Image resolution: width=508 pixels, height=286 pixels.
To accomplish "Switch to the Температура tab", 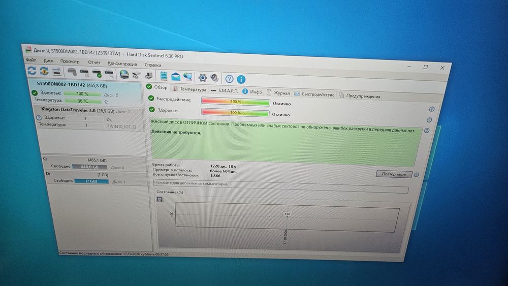I will [189, 89].
